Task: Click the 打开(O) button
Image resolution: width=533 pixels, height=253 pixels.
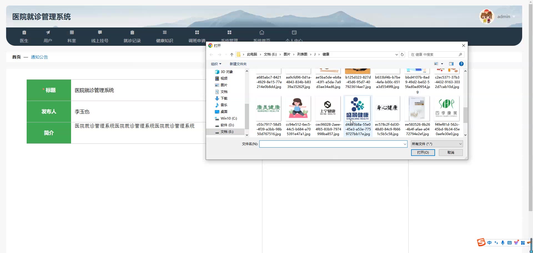Action: (x=423, y=153)
